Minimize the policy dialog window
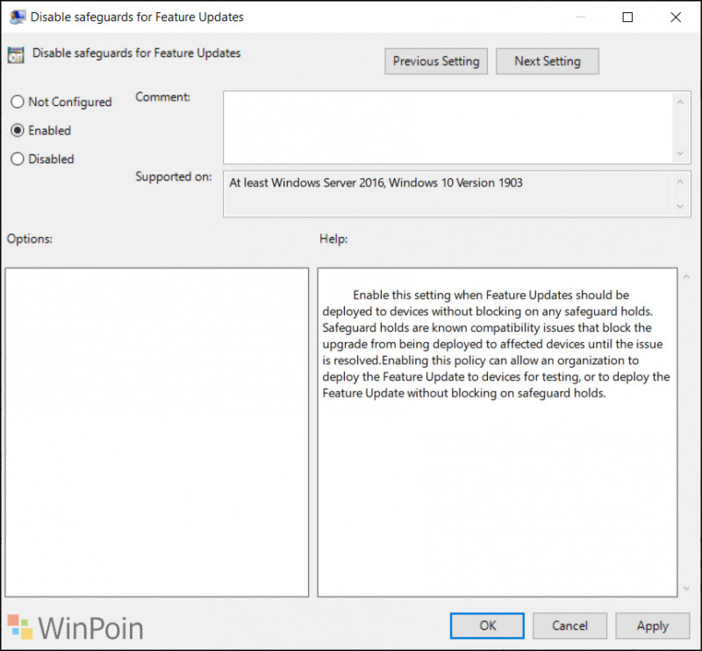 (x=580, y=17)
